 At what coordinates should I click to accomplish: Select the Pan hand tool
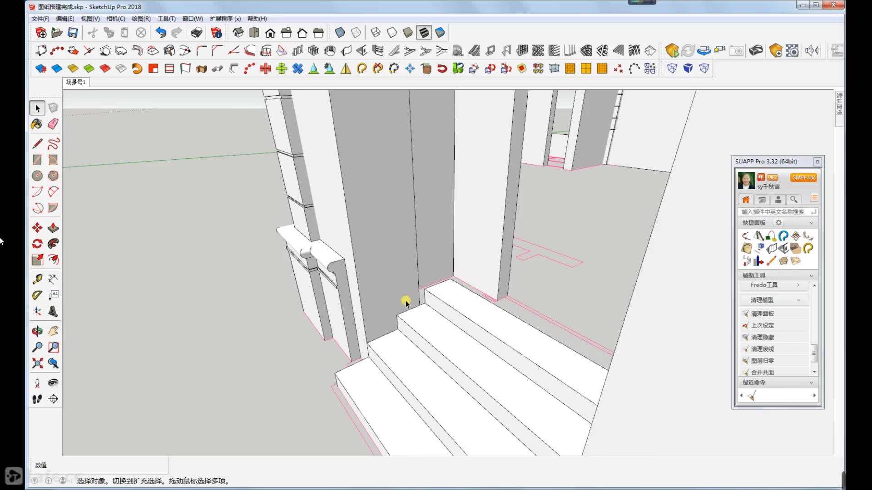tap(53, 331)
